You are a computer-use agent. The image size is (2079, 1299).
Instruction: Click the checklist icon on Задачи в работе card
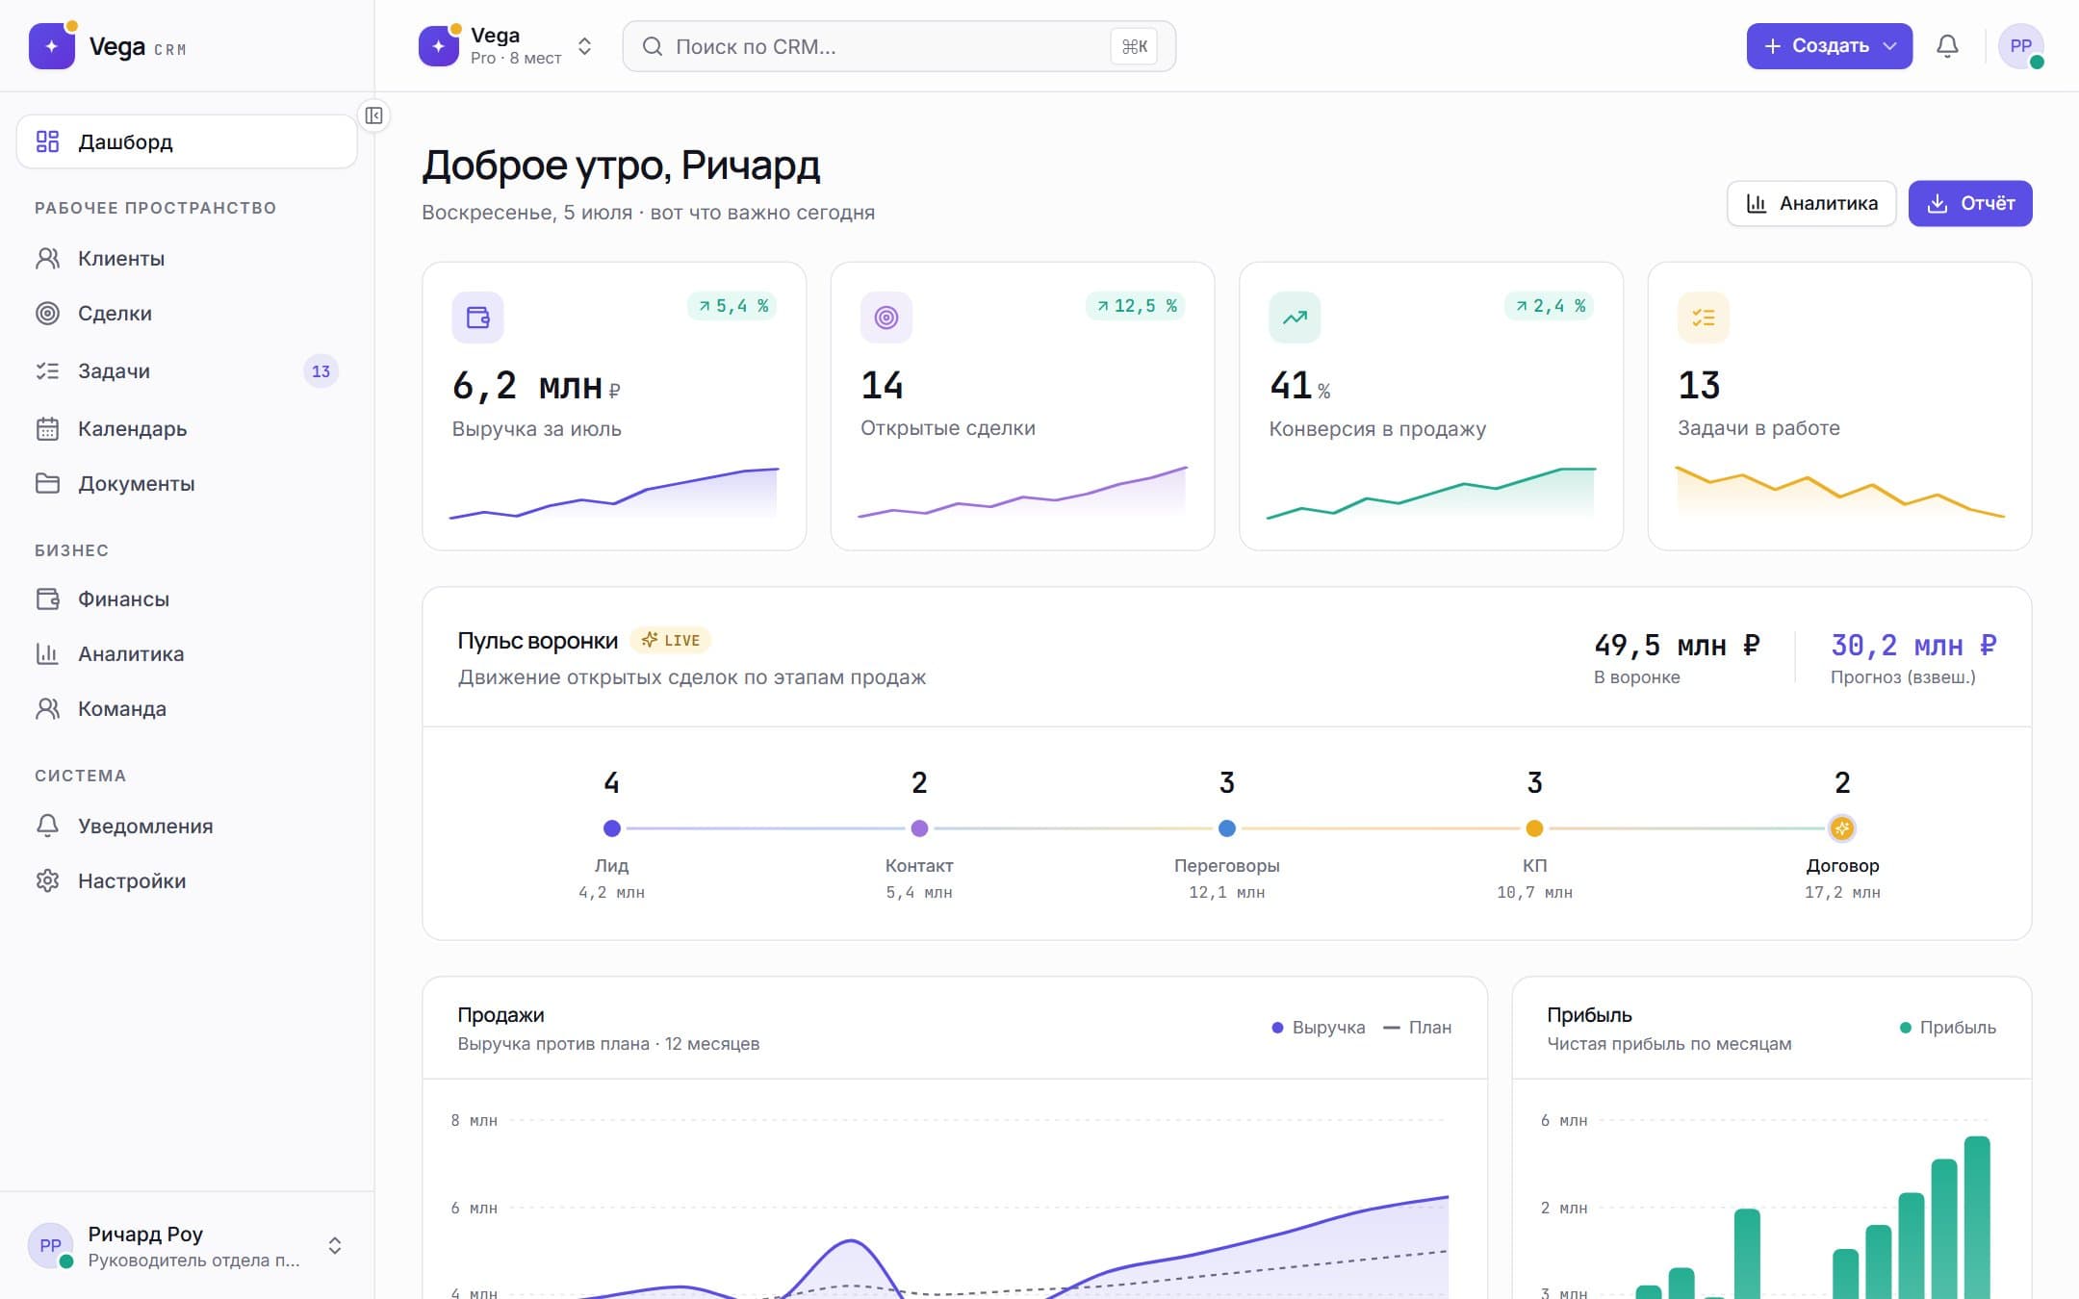click(1703, 317)
